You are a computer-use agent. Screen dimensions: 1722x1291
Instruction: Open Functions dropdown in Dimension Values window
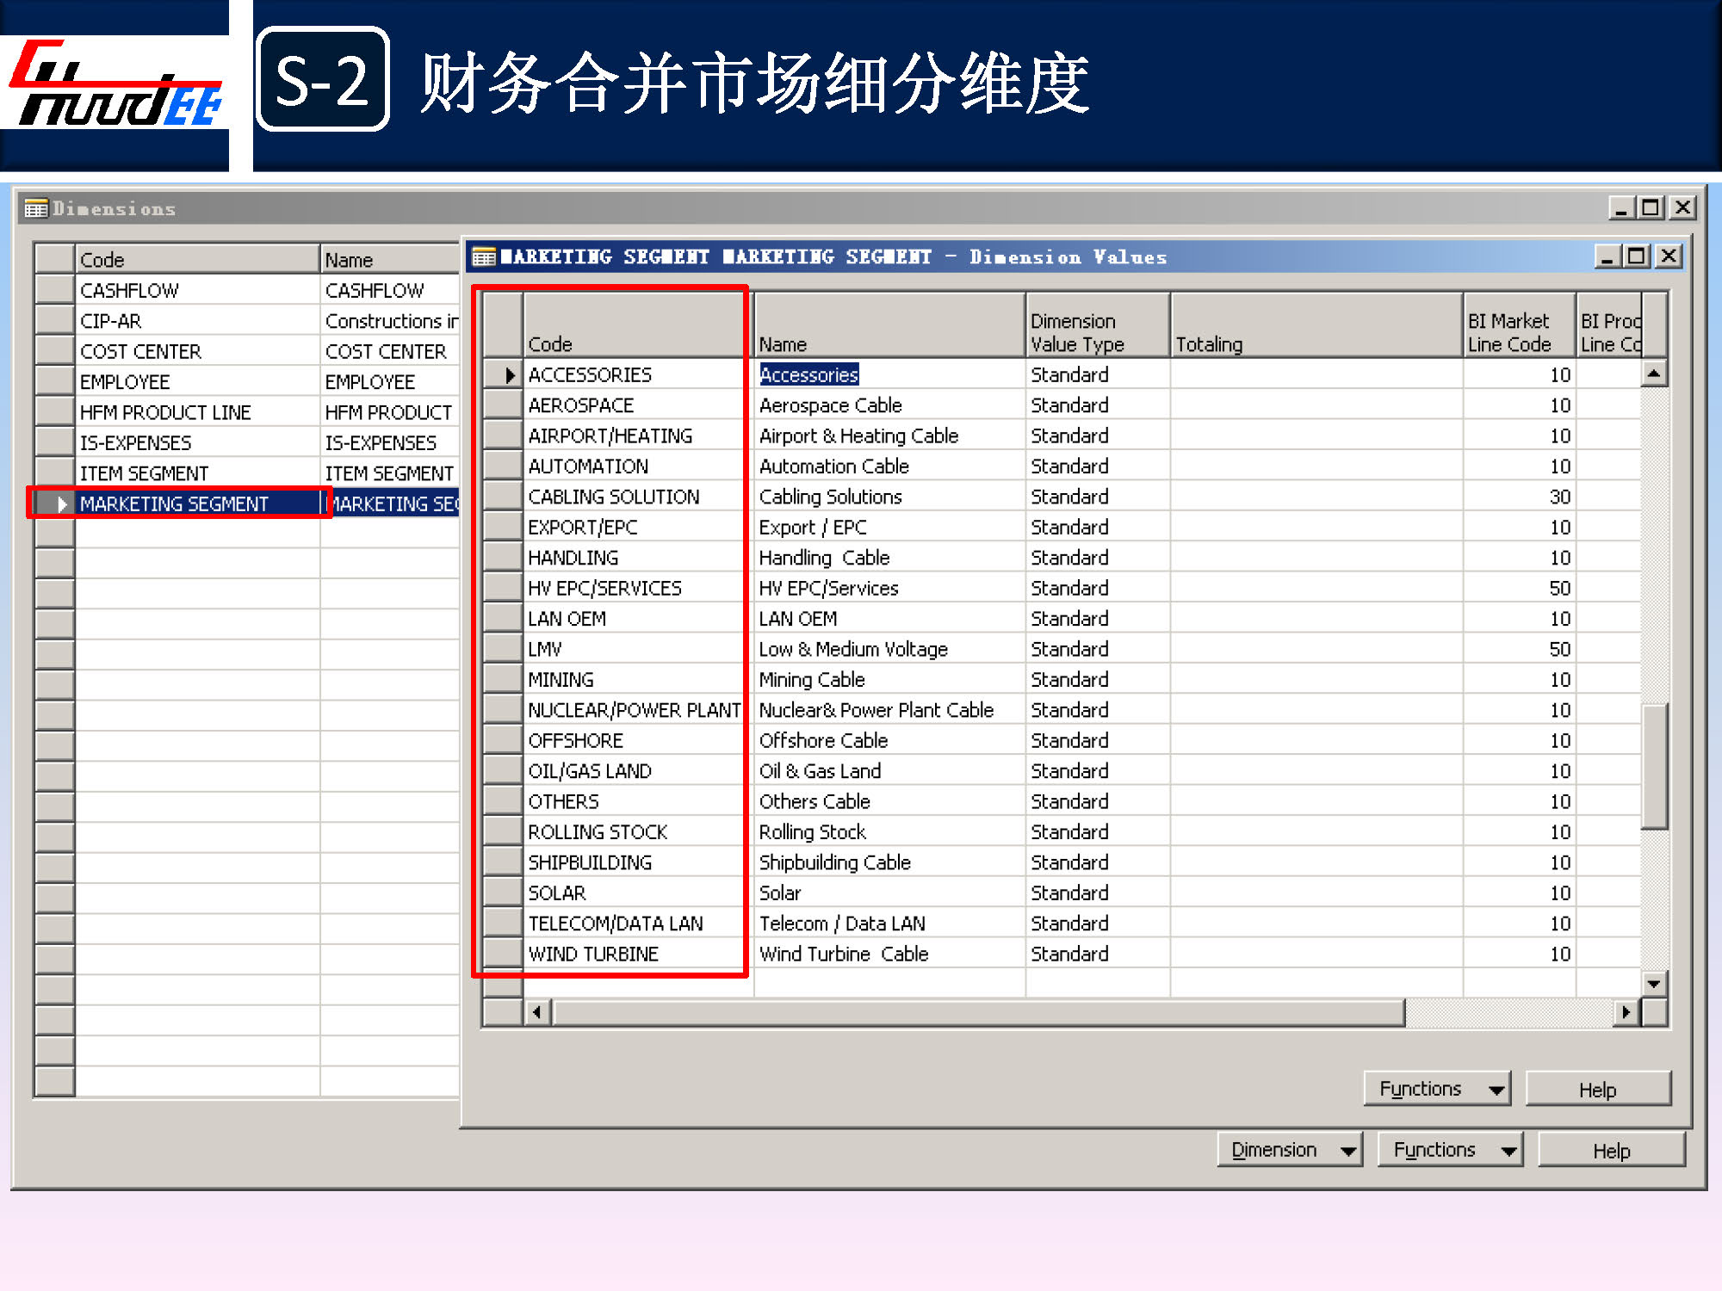[x=1436, y=1089]
